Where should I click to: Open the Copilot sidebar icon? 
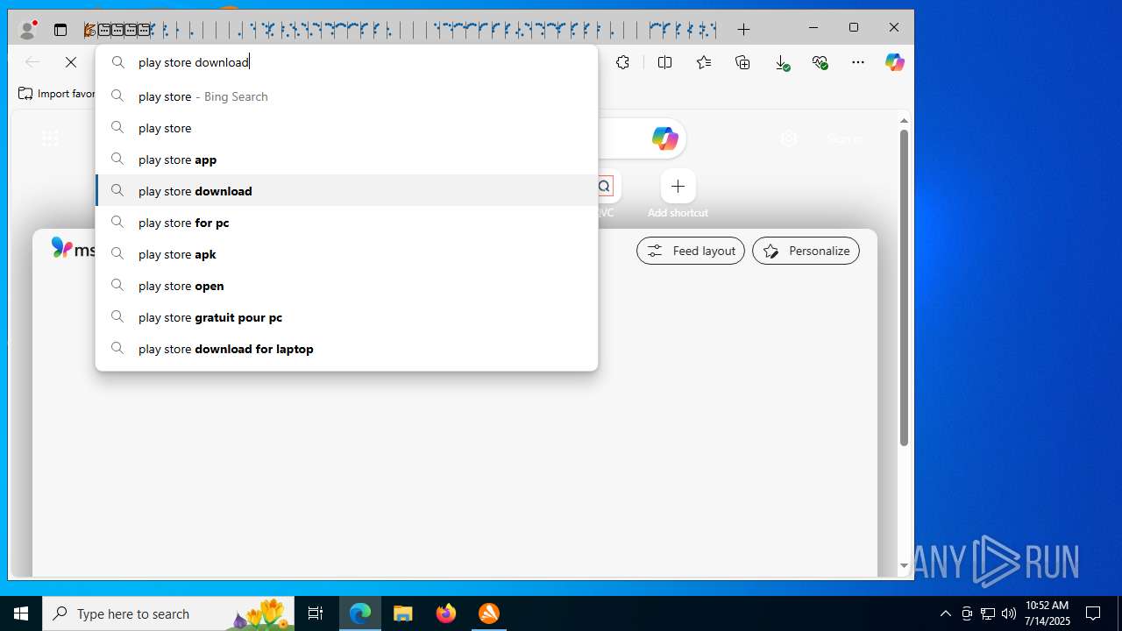coord(894,62)
